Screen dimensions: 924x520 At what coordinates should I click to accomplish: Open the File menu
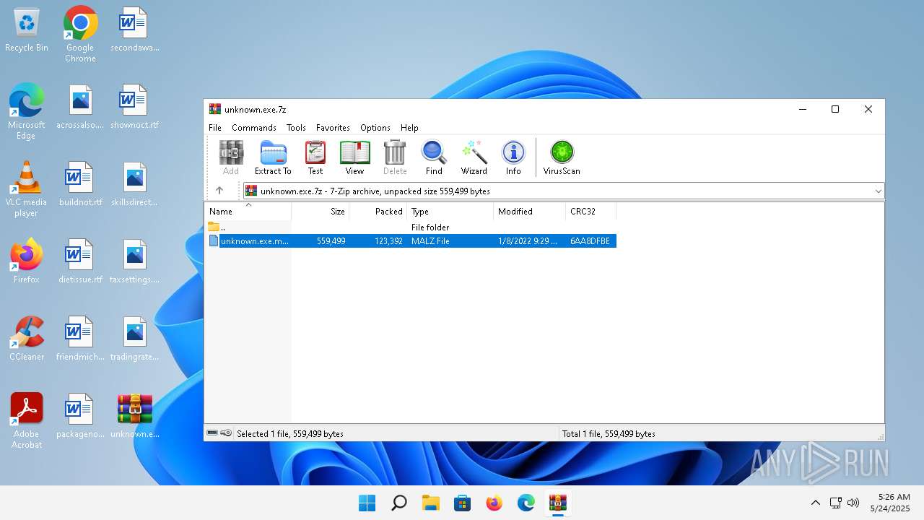pyautogui.click(x=215, y=128)
